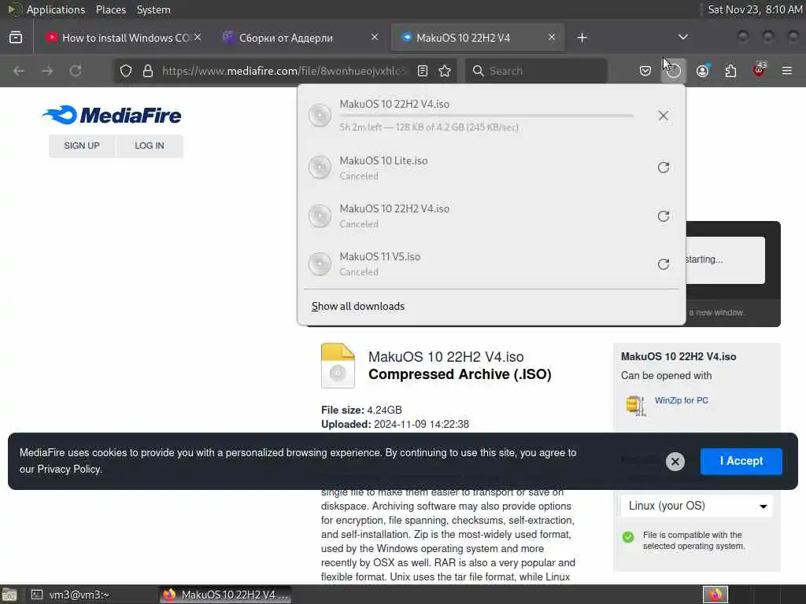Open Save to Pocket icon

point(645,71)
